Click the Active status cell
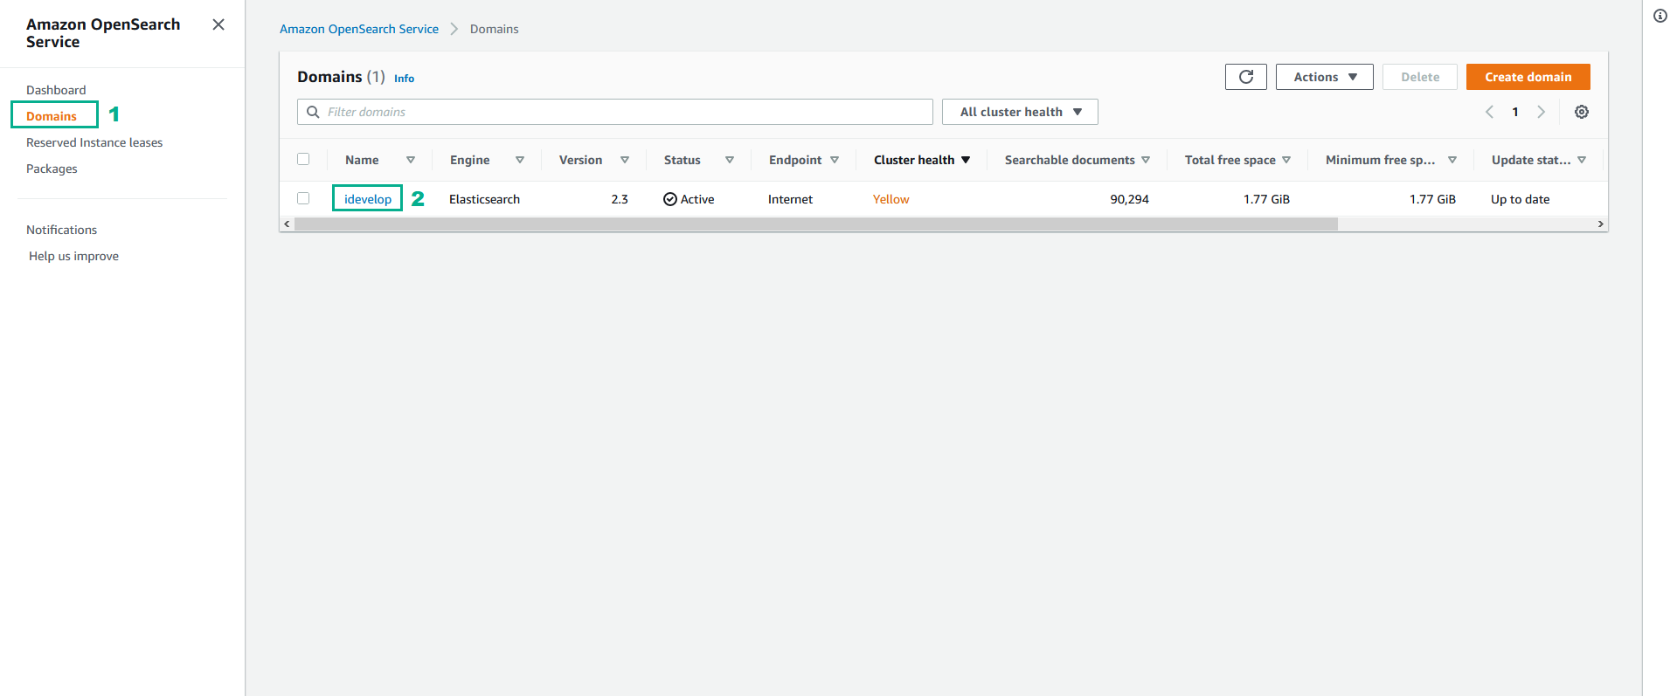1677x696 pixels. pos(689,199)
